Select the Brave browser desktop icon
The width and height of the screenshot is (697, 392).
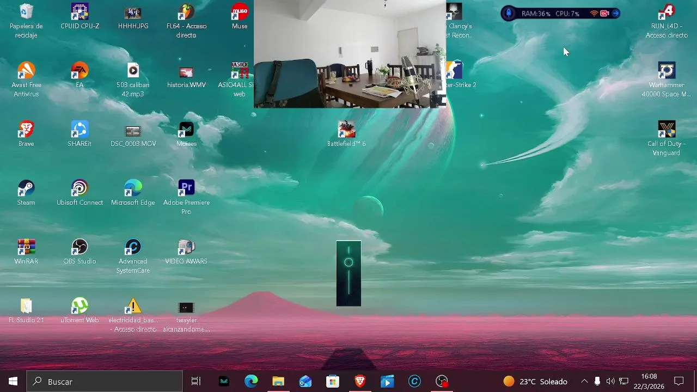click(26, 134)
